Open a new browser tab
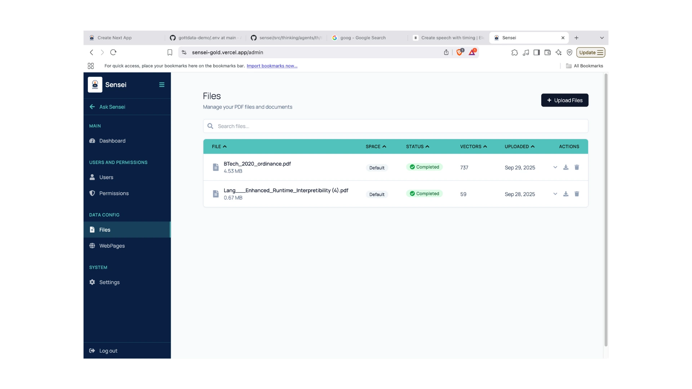The image size is (692, 389). [577, 38]
